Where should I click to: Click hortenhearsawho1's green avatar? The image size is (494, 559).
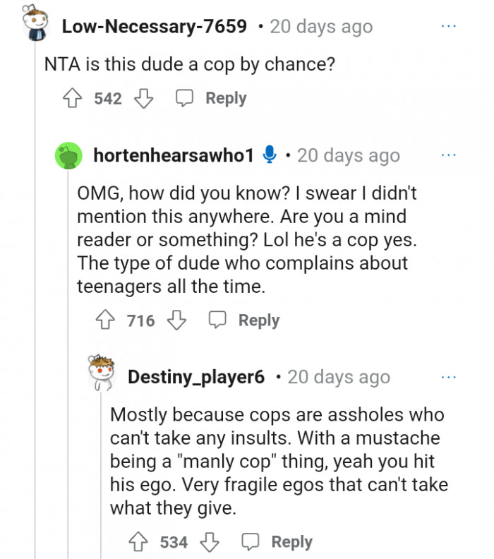point(71,155)
